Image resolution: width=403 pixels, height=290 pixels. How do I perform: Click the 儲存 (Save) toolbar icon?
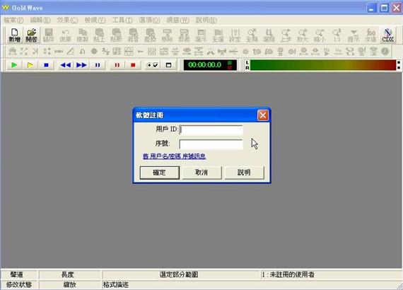pos(49,35)
